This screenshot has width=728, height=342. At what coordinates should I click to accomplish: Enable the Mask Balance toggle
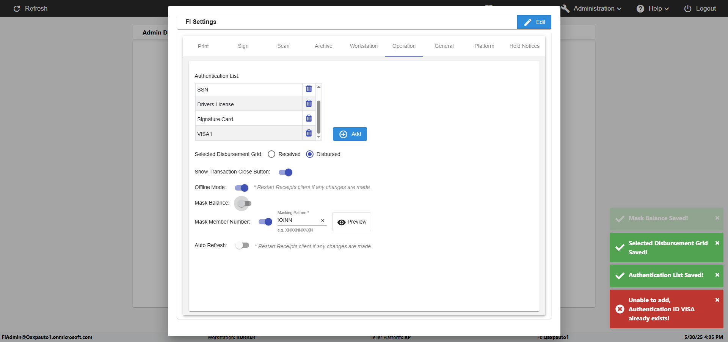pyautogui.click(x=244, y=203)
